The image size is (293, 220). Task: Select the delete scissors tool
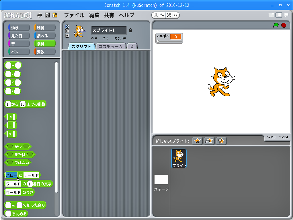click(x=162, y=15)
